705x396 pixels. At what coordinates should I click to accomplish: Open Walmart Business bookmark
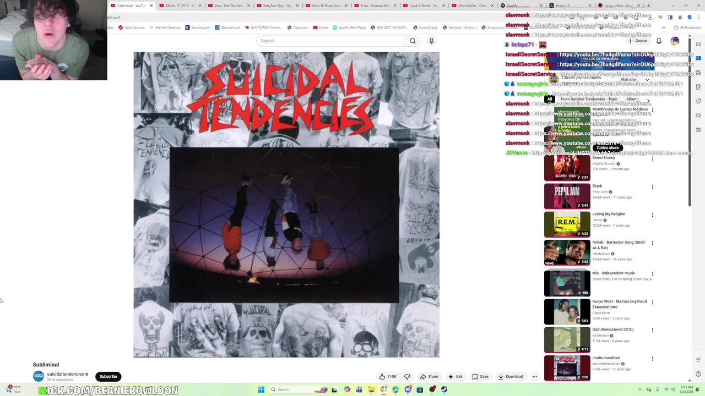click(166, 28)
